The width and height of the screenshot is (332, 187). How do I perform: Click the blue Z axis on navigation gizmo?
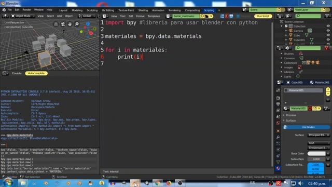coord(88,24)
